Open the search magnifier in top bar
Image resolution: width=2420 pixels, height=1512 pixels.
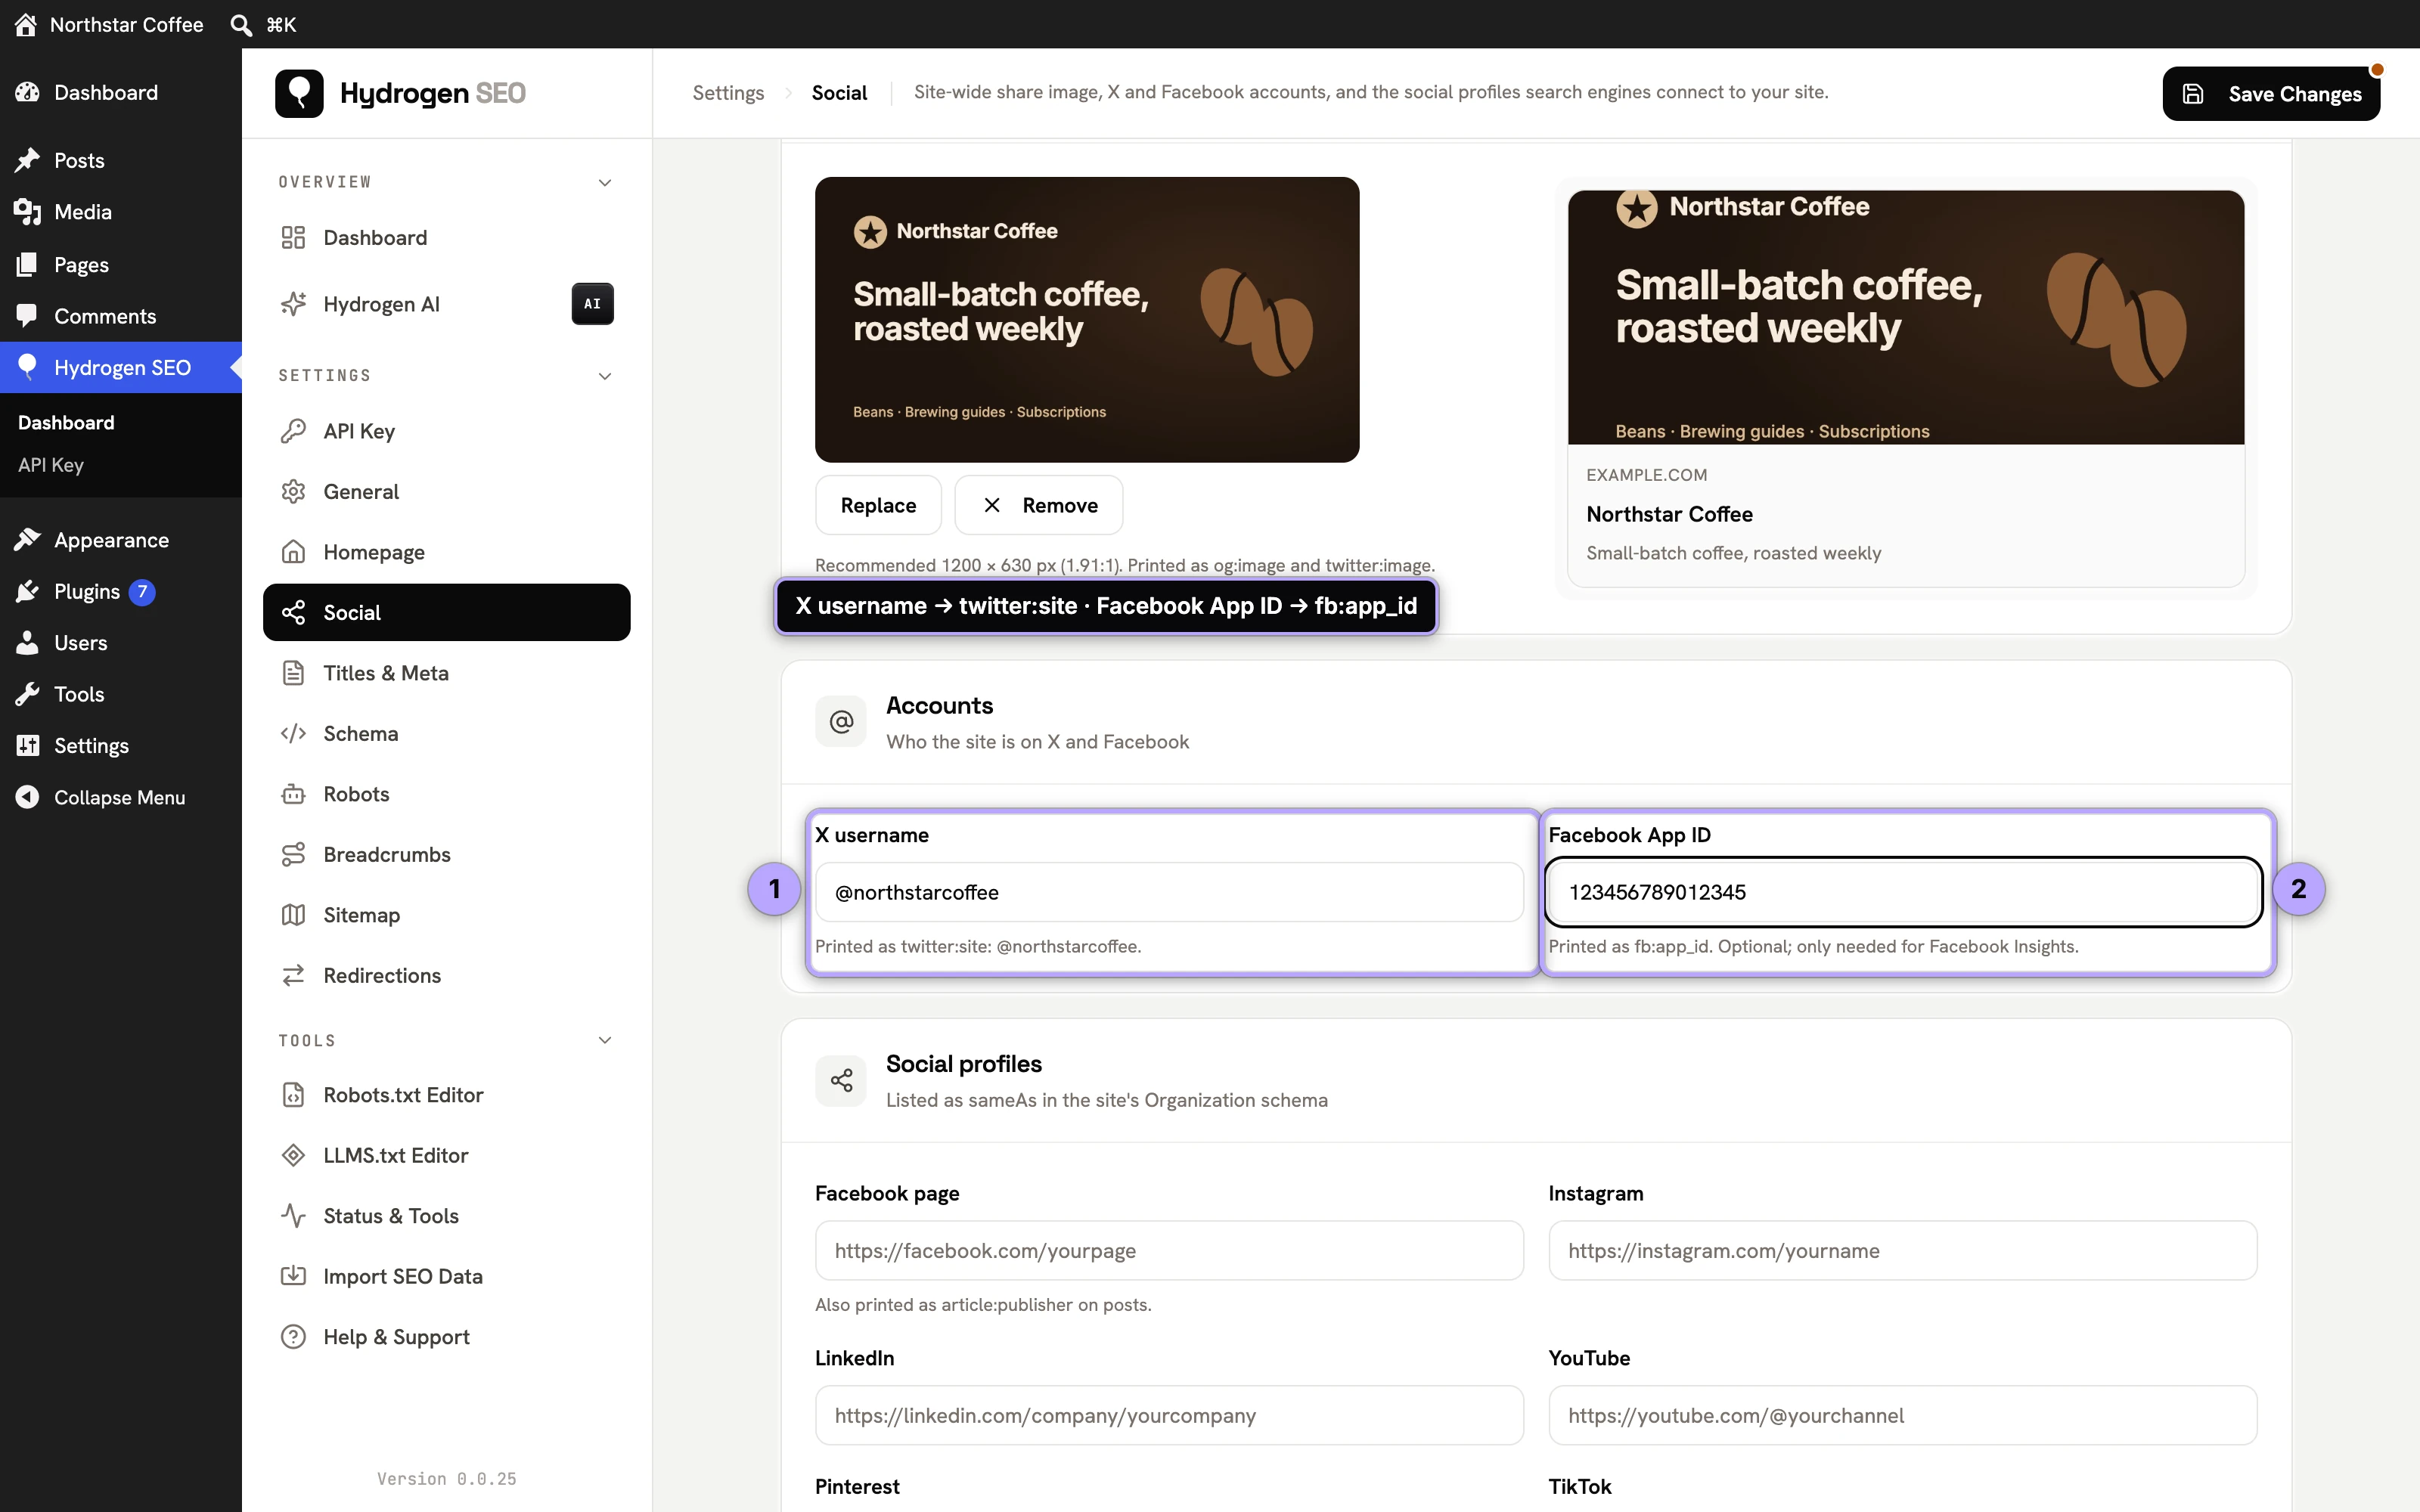tap(241, 24)
